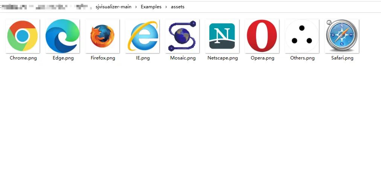Click the Safari.png file name
381x169 pixels.
point(342,58)
